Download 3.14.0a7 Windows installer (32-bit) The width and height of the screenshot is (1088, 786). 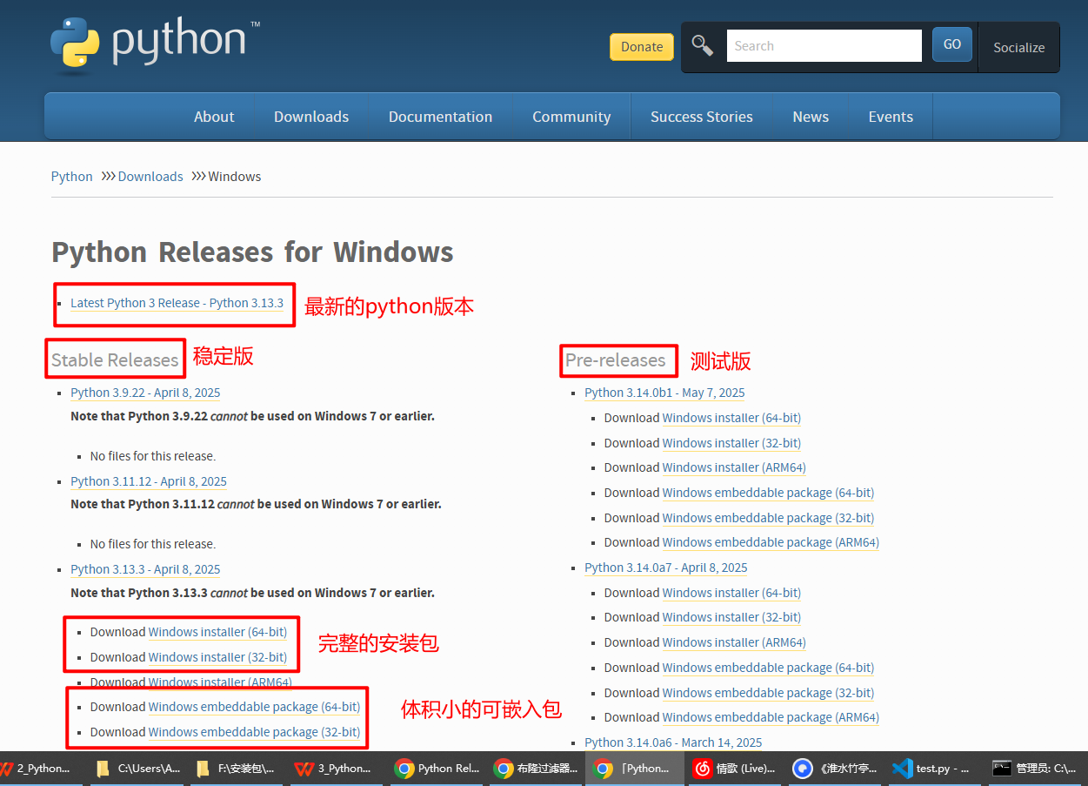click(x=731, y=617)
